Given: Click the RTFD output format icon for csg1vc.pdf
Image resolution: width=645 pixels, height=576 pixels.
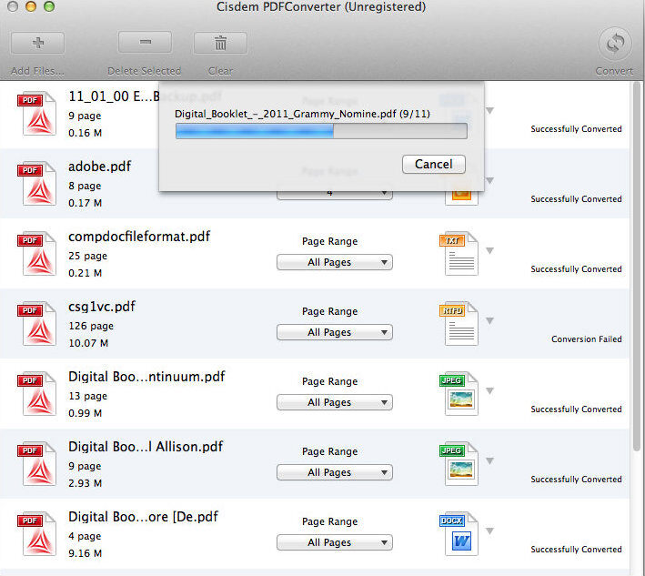Looking at the screenshot, I should (459, 324).
